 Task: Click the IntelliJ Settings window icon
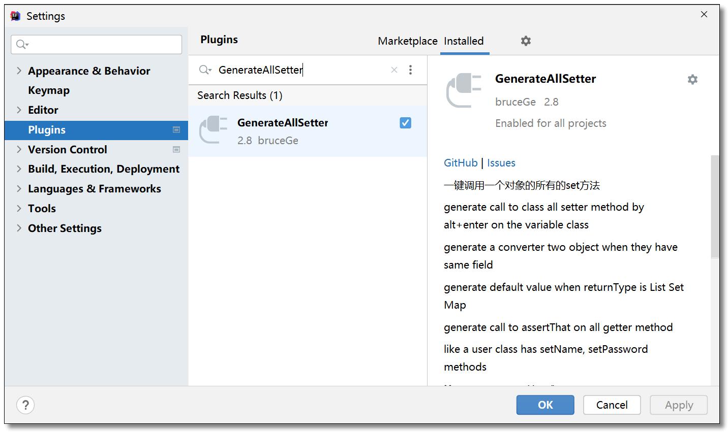16,16
